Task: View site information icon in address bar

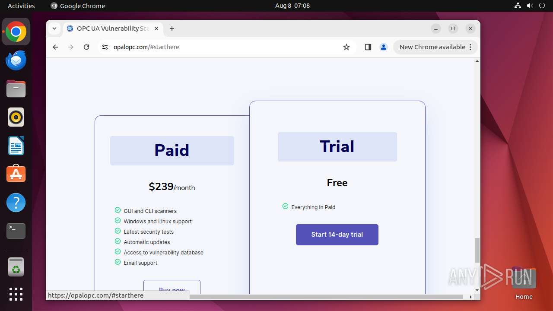Action: pyautogui.click(x=105, y=47)
